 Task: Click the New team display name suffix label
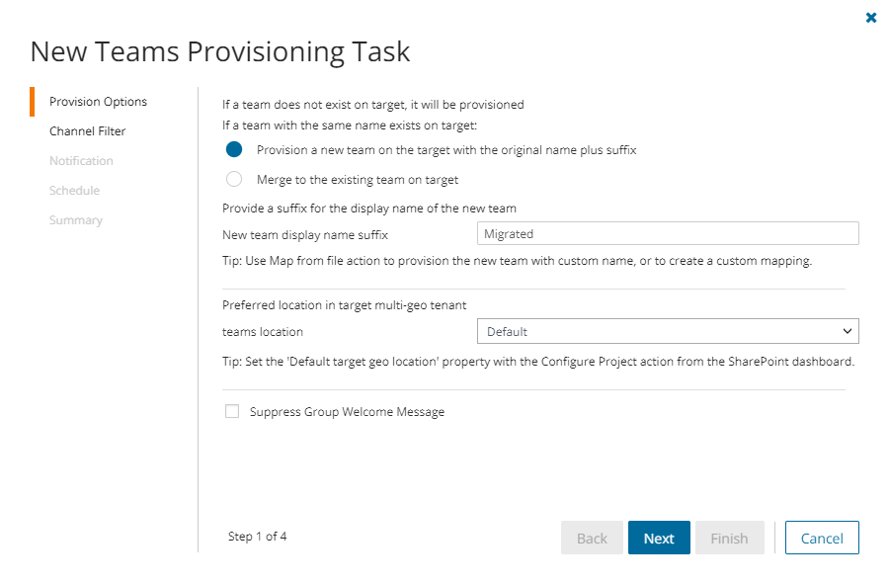coord(305,234)
